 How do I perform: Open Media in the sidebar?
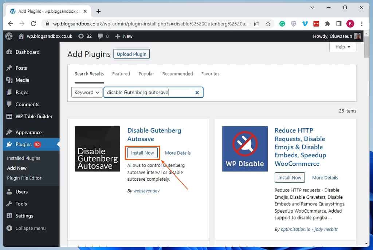pyautogui.click(x=31, y=80)
